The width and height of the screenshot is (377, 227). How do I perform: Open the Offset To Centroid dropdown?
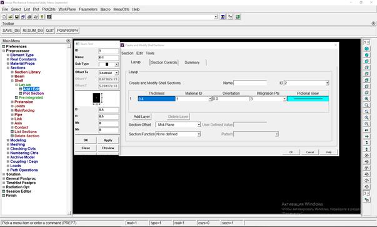point(116,72)
